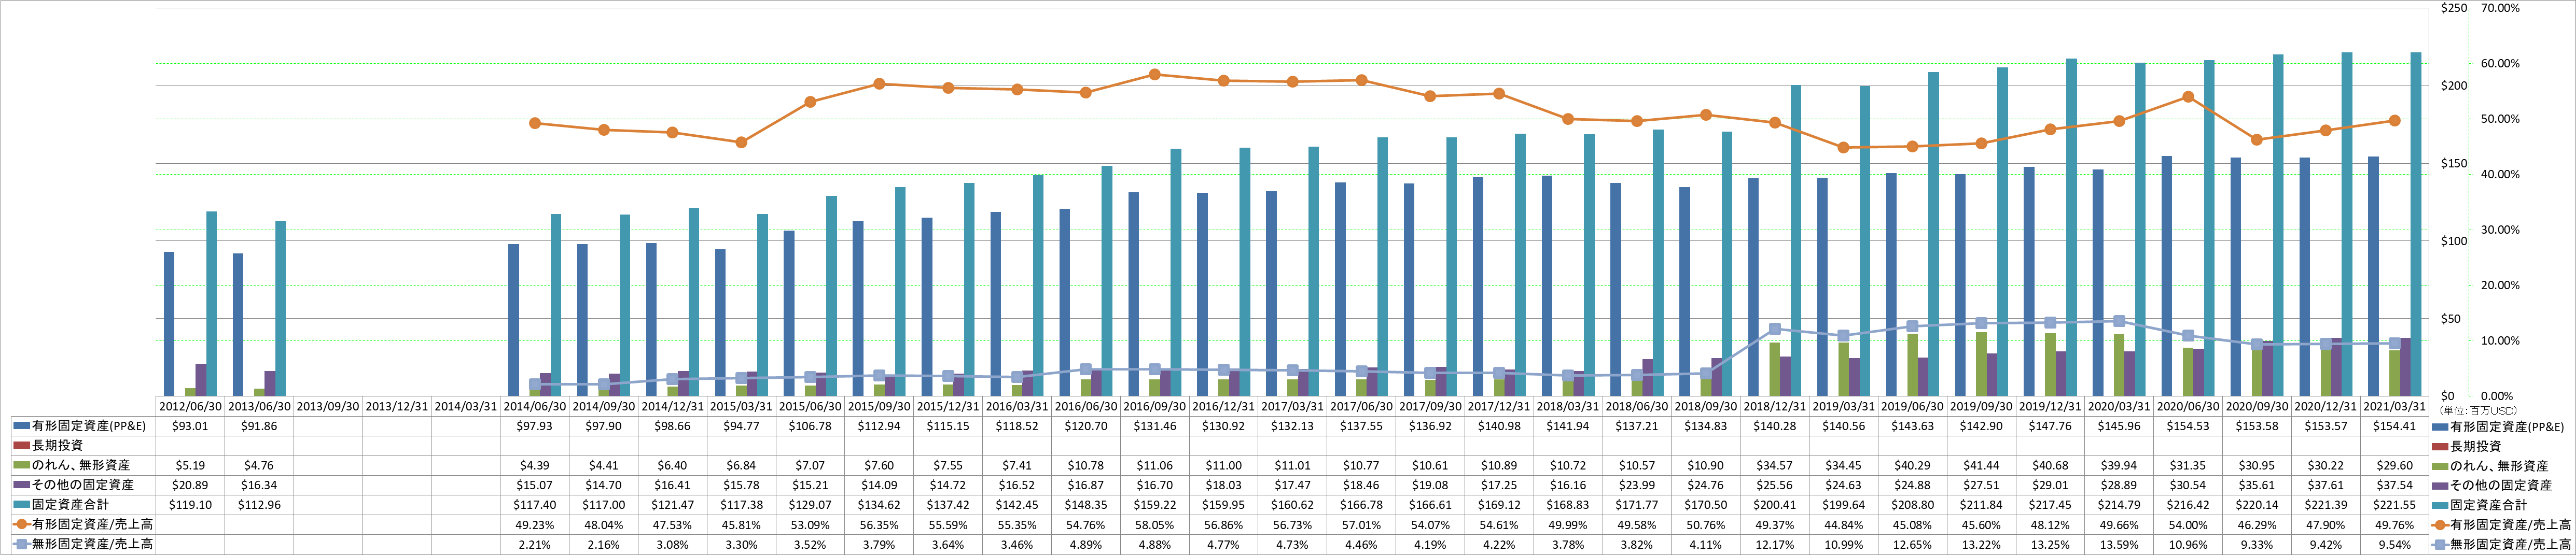Click blue swatch beside 有形固定資産(PP&E) row header
Image resolution: width=2576 pixels, height=555 pixels.
(x=22, y=426)
